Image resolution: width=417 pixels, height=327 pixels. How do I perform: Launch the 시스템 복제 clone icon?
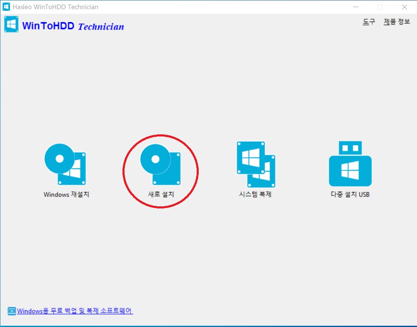pyautogui.click(x=256, y=164)
